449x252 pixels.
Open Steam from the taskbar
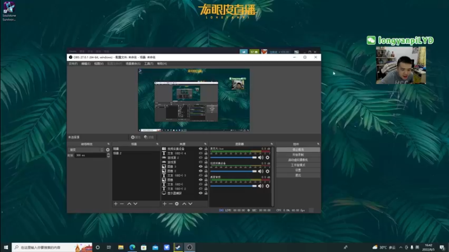pos(178,247)
